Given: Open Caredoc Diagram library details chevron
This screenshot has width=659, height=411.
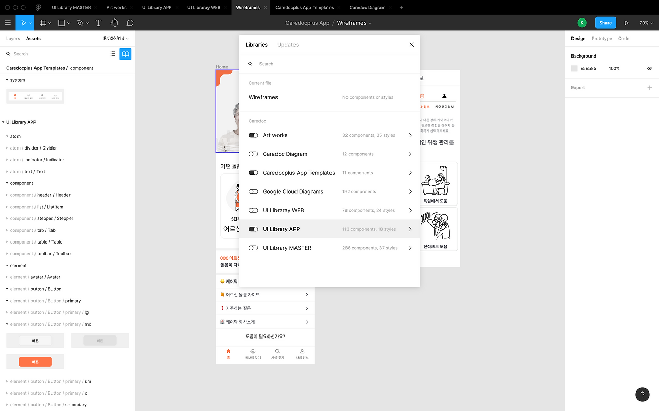Looking at the screenshot, I should (x=410, y=154).
